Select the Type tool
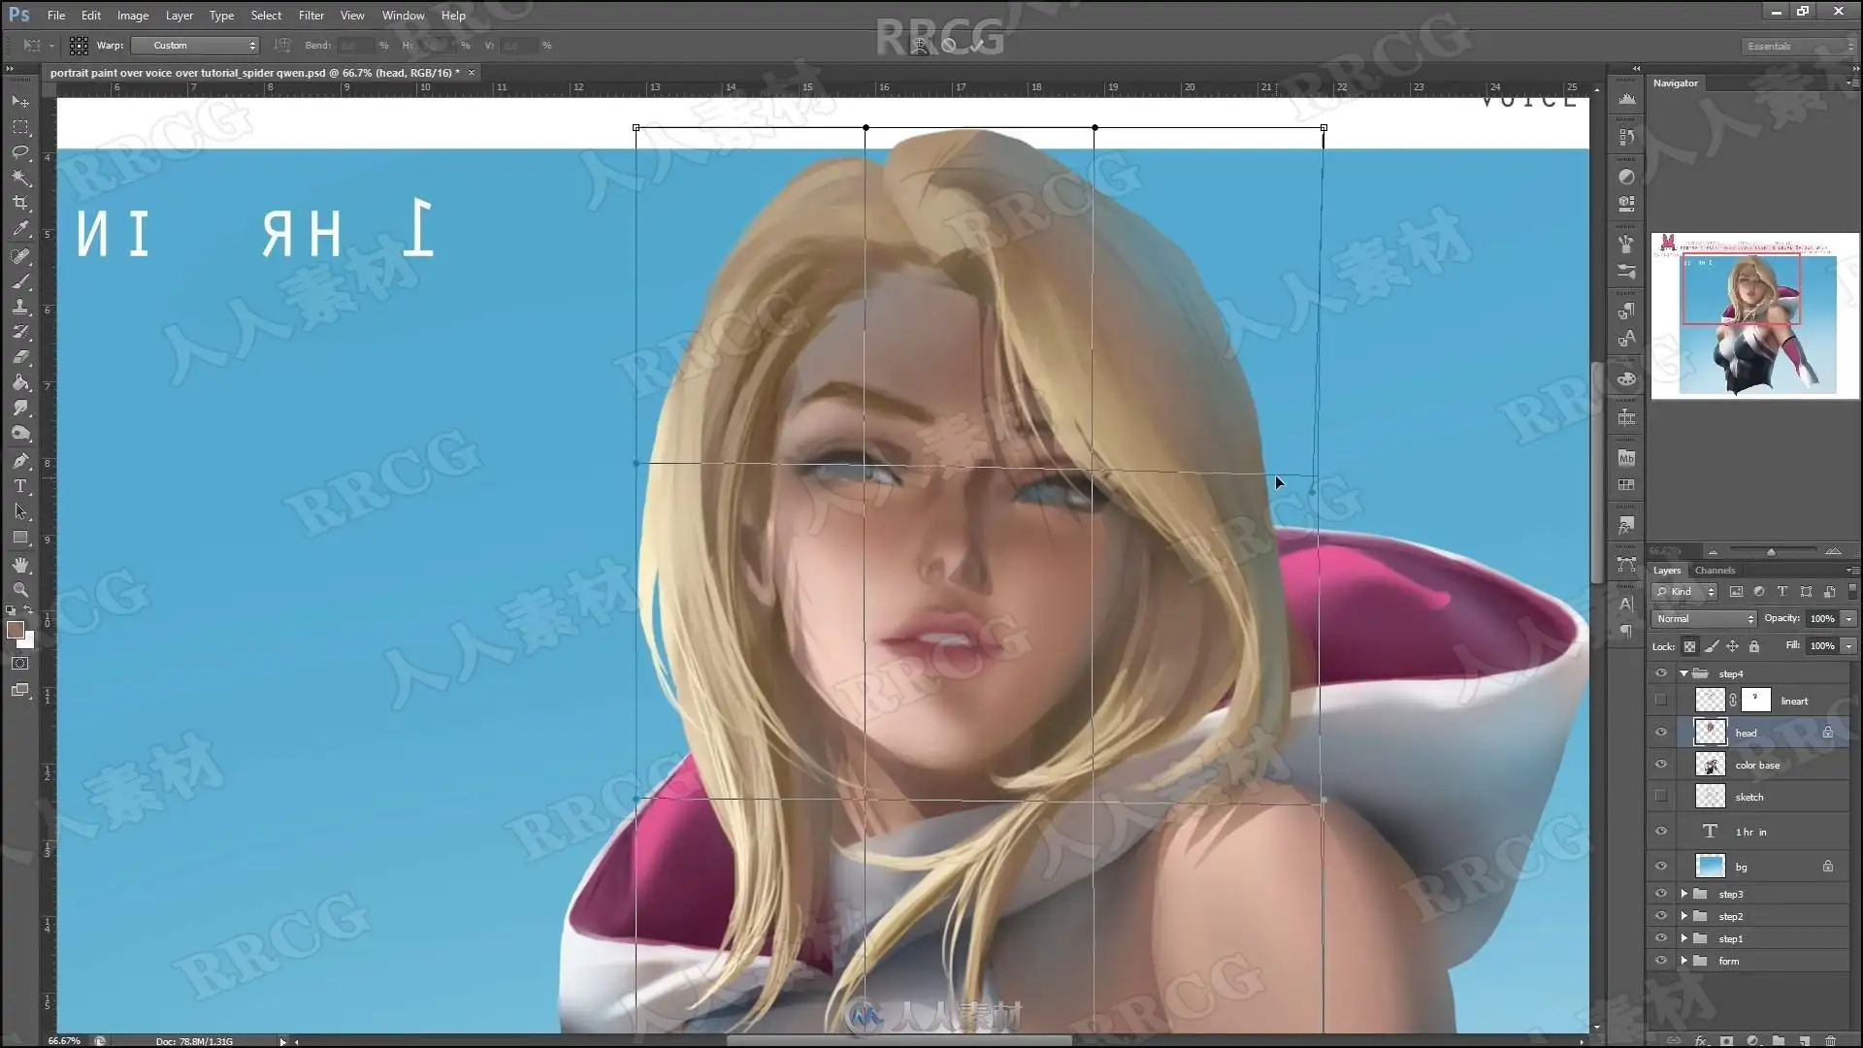 [20, 486]
